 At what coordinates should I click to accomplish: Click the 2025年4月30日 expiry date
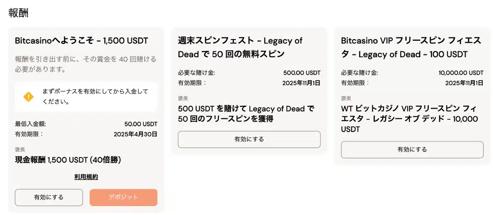(x=136, y=134)
